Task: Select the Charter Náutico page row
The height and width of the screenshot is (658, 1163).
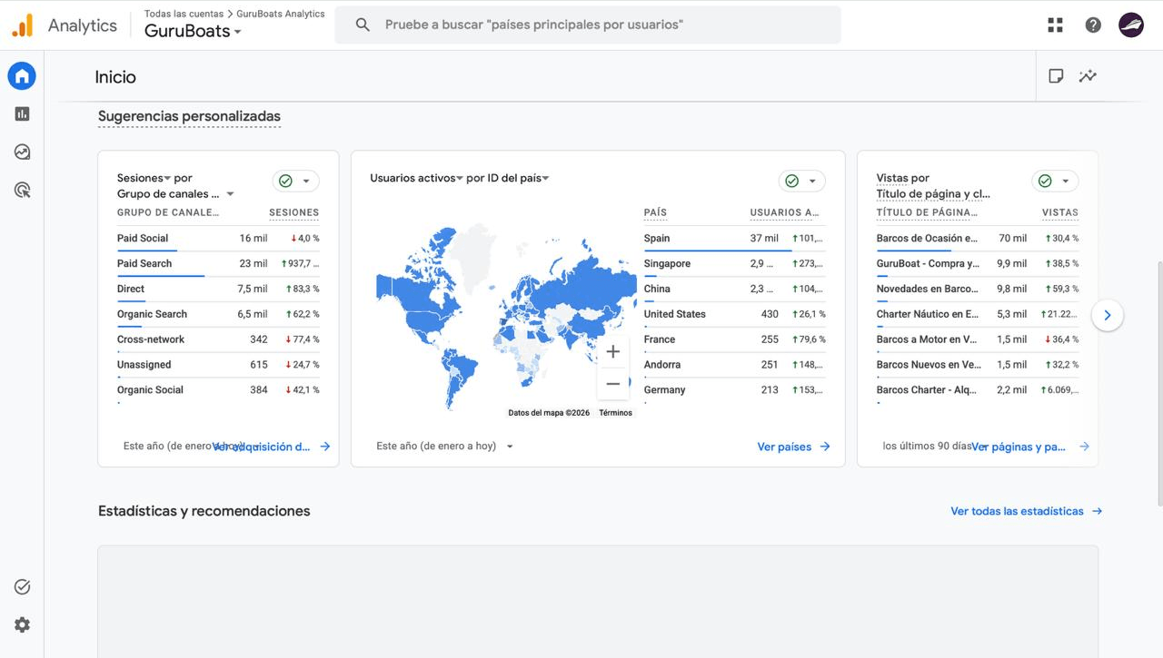Action: tap(978, 314)
